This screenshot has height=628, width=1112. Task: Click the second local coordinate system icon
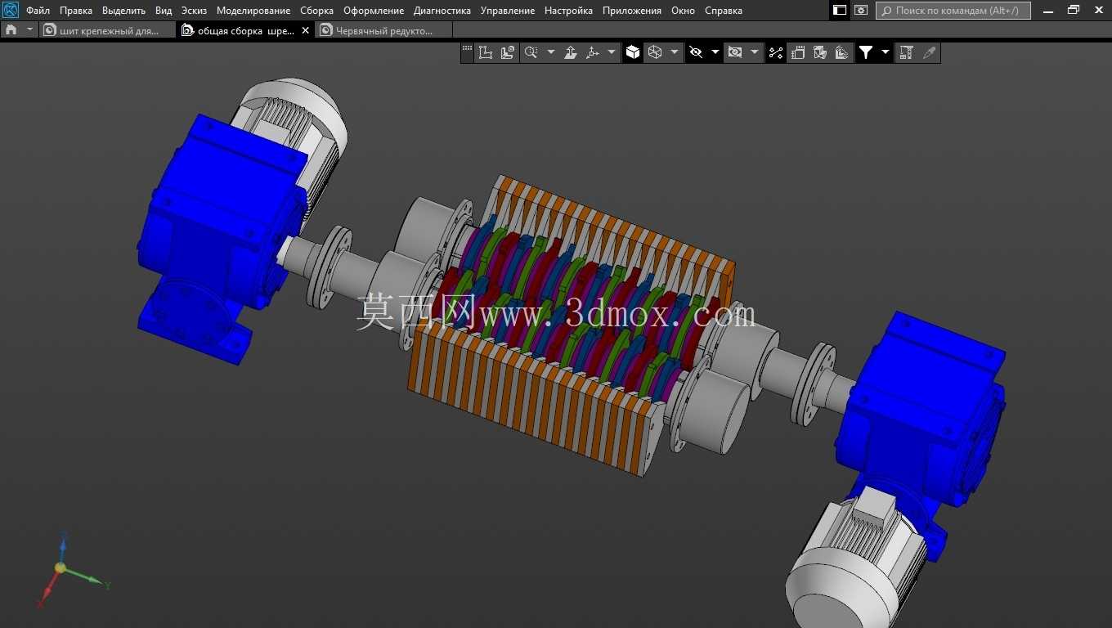pos(508,53)
